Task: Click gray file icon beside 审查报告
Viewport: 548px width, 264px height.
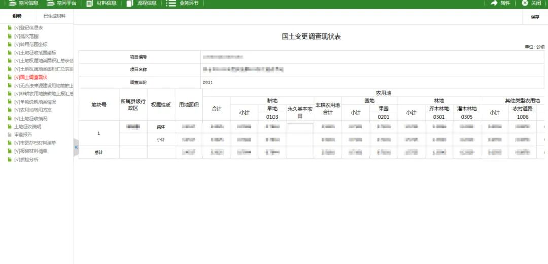Action: point(10,134)
